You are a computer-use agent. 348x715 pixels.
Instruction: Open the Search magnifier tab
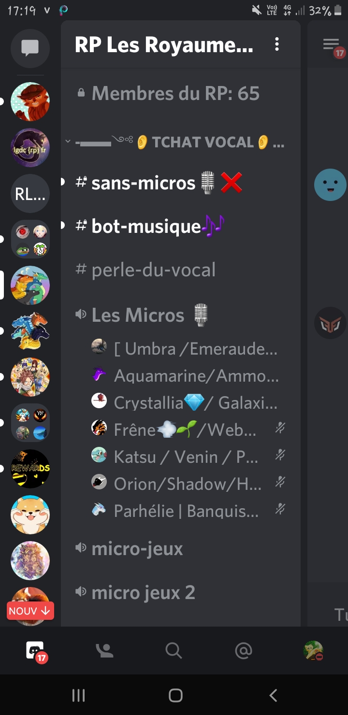(x=174, y=651)
